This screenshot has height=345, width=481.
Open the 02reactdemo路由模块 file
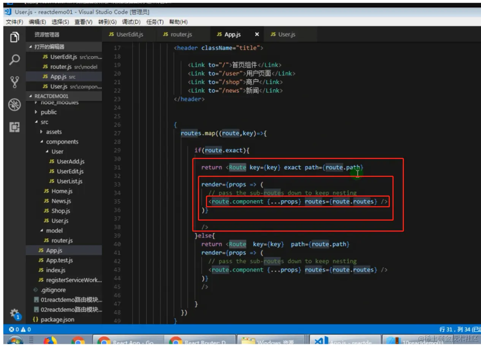[64, 310]
